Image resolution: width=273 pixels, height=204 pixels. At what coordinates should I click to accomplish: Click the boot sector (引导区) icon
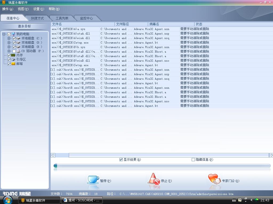pos(13,59)
